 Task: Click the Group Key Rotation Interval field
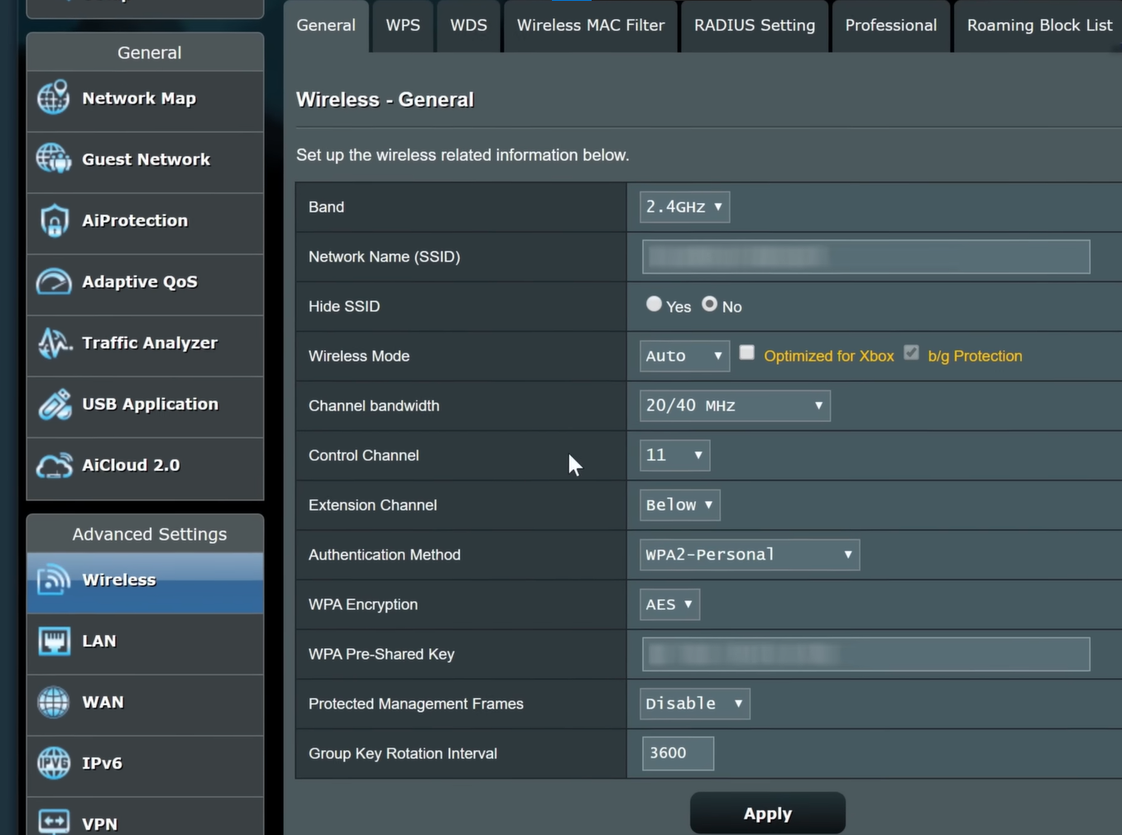pos(677,753)
